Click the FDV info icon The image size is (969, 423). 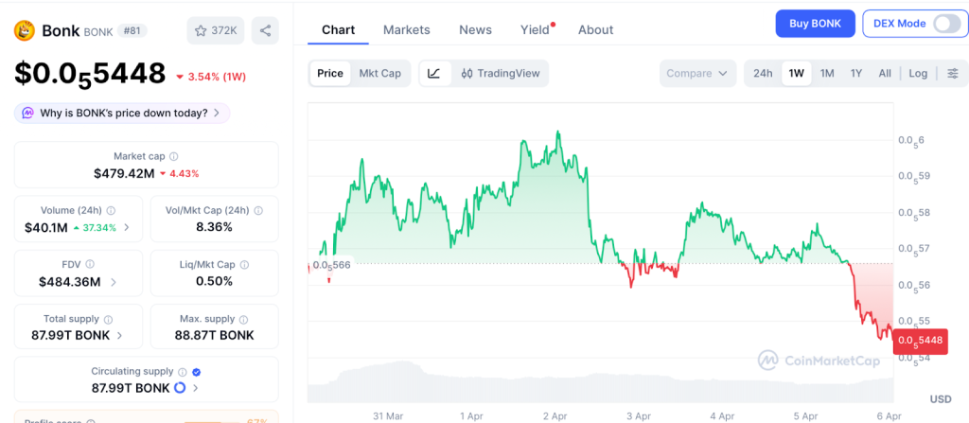(x=91, y=264)
